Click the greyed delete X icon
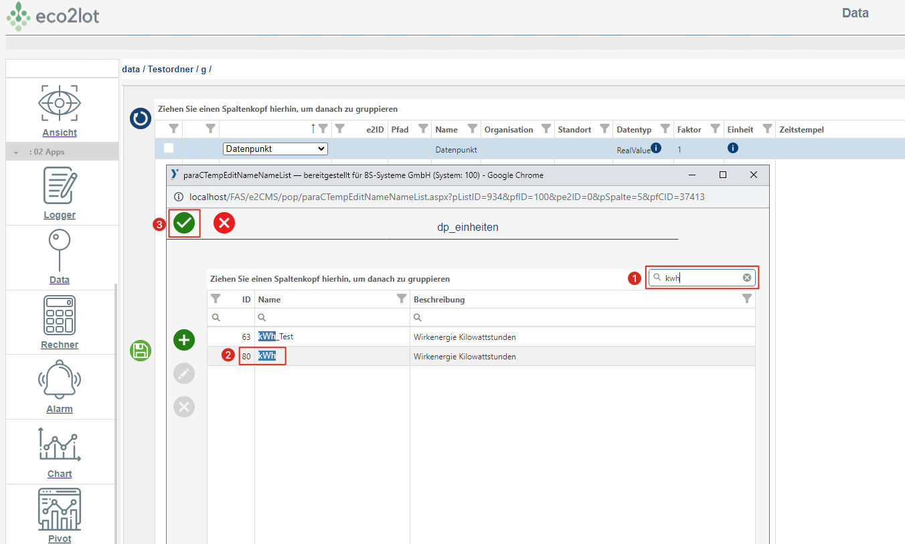The image size is (905, 544). coord(184,406)
